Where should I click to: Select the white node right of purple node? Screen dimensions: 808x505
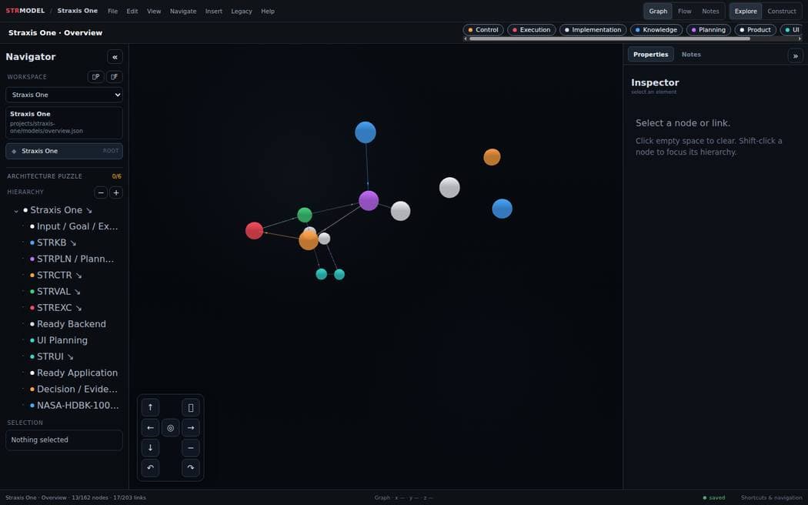(400, 211)
